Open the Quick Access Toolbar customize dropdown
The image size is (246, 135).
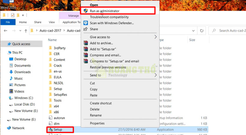click(23, 15)
